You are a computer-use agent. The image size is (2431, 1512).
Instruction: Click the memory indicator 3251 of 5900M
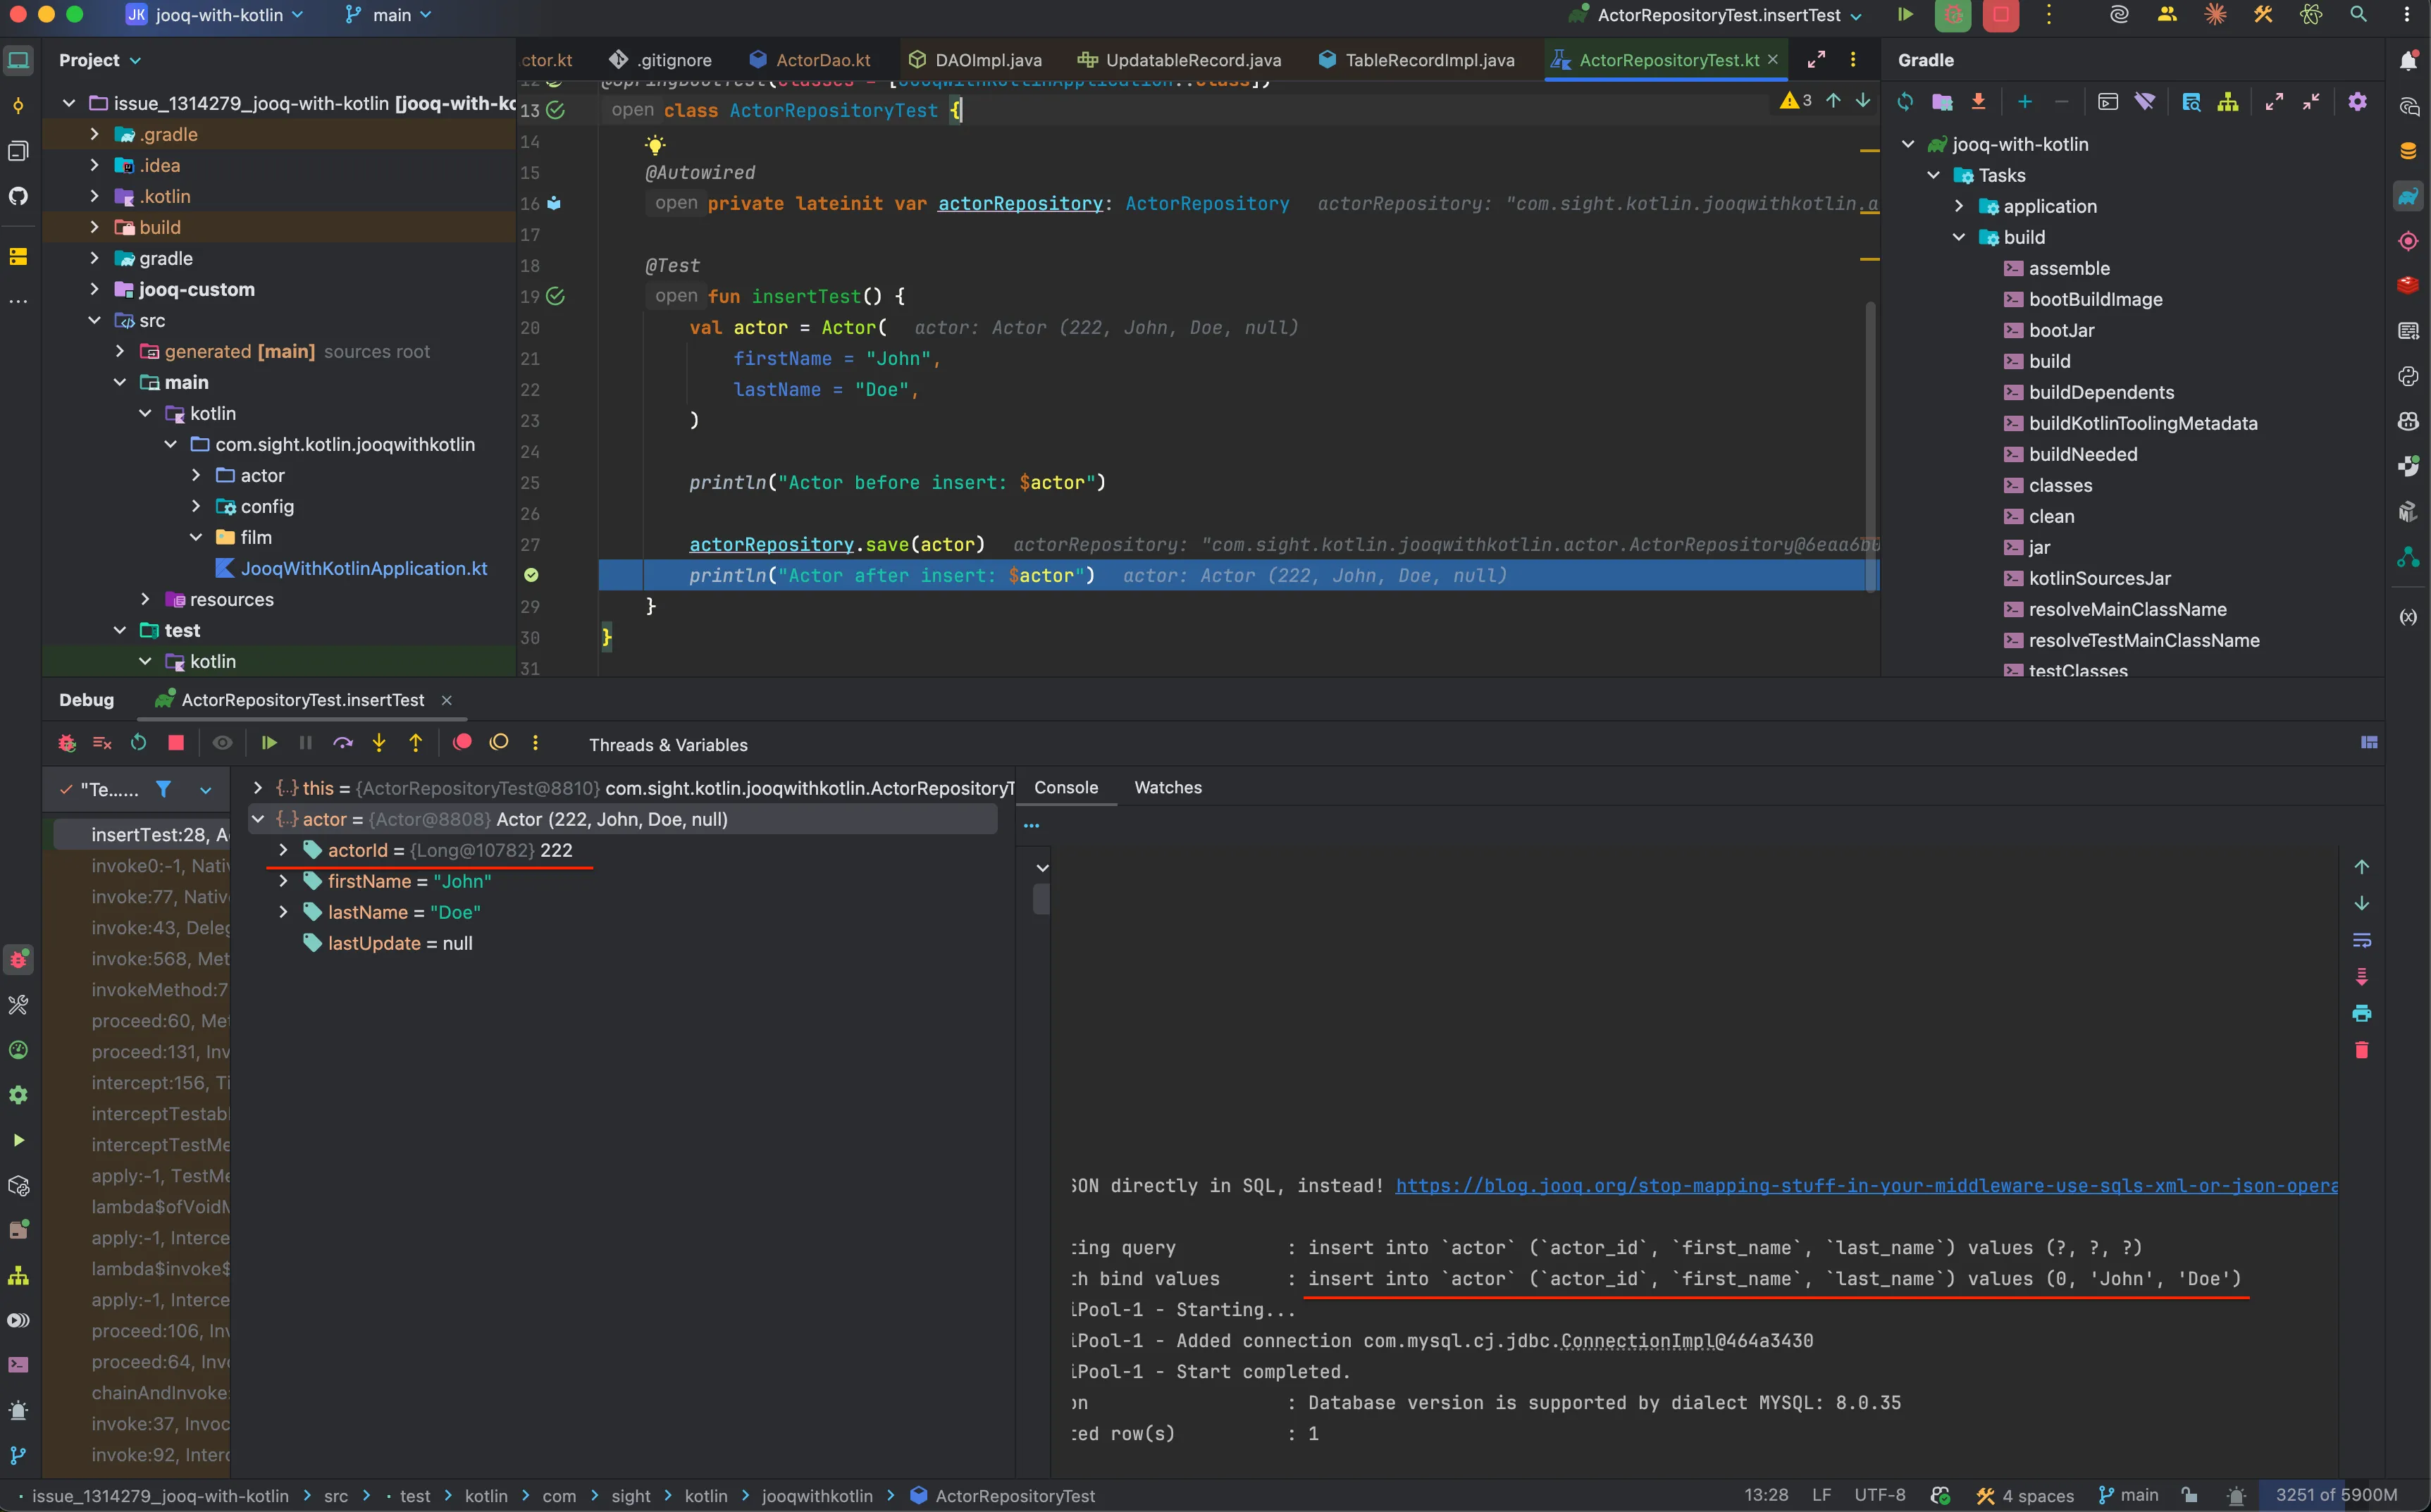pyautogui.click(x=2335, y=1495)
